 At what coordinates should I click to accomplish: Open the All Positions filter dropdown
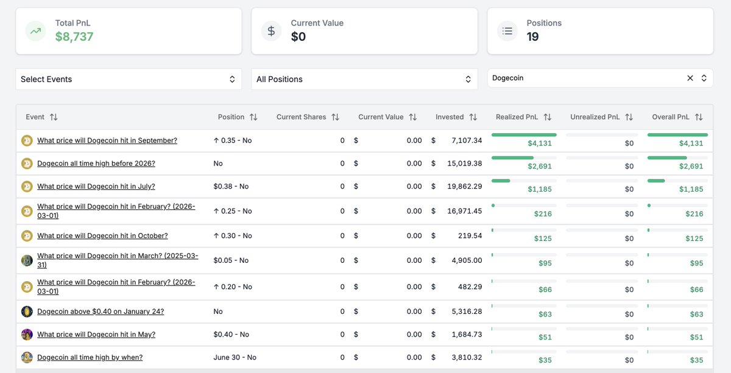(364, 79)
